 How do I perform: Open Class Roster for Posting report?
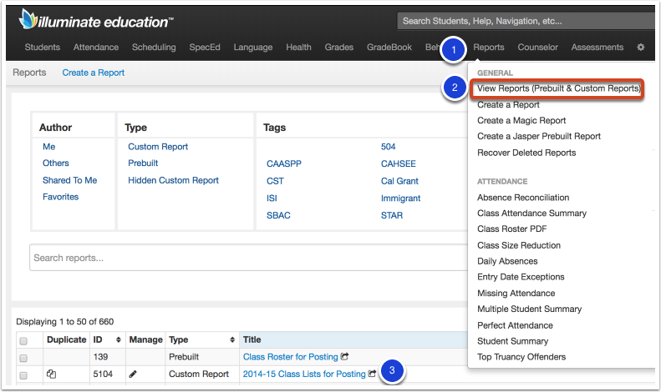[291, 357]
